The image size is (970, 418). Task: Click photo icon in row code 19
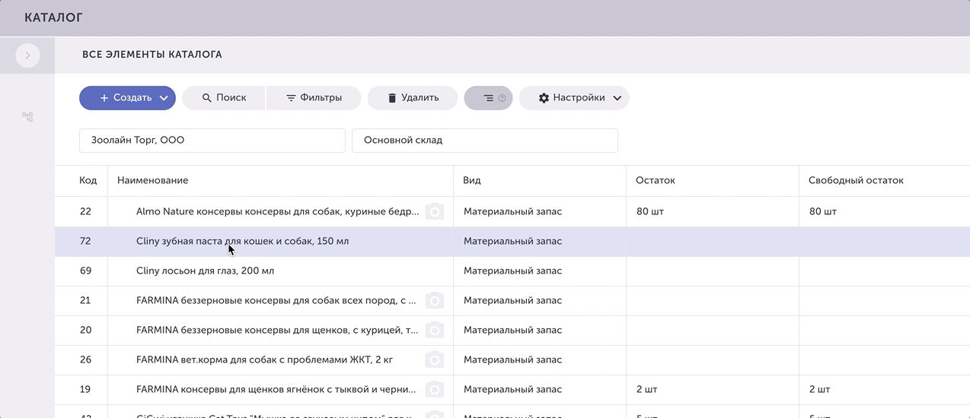[x=434, y=389]
